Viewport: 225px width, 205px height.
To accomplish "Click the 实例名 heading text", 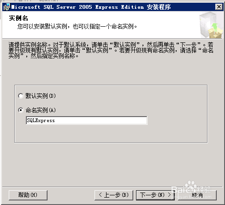I will coord(18,18).
